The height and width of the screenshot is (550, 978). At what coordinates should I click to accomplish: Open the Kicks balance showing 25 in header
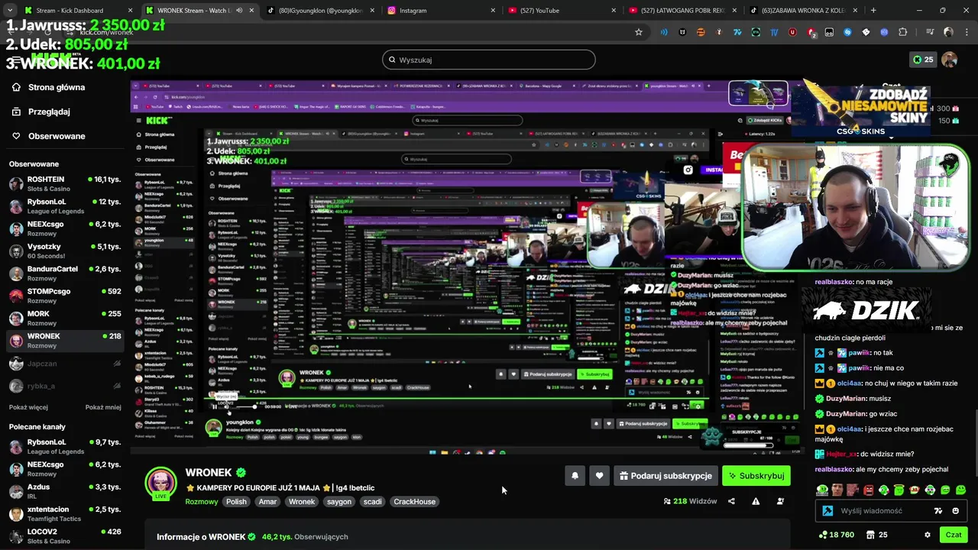tap(924, 60)
